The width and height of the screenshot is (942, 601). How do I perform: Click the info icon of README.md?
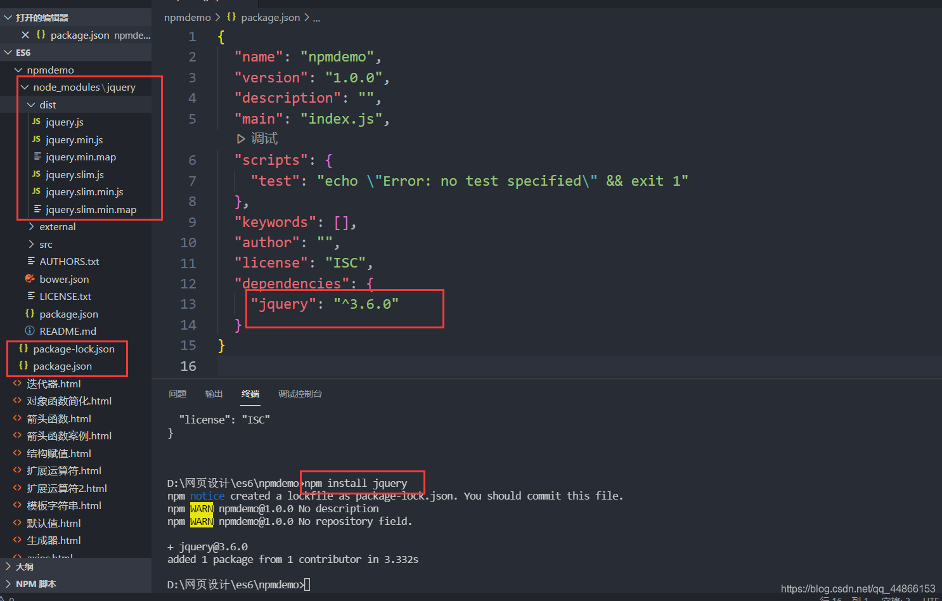click(x=30, y=330)
